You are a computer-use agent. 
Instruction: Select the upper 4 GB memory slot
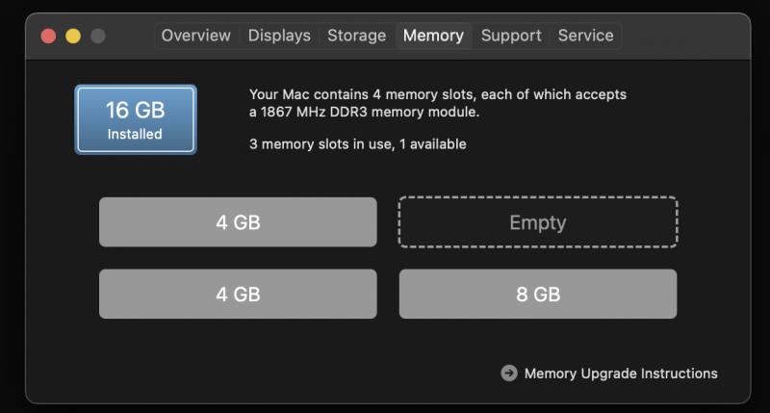coord(238,222)
